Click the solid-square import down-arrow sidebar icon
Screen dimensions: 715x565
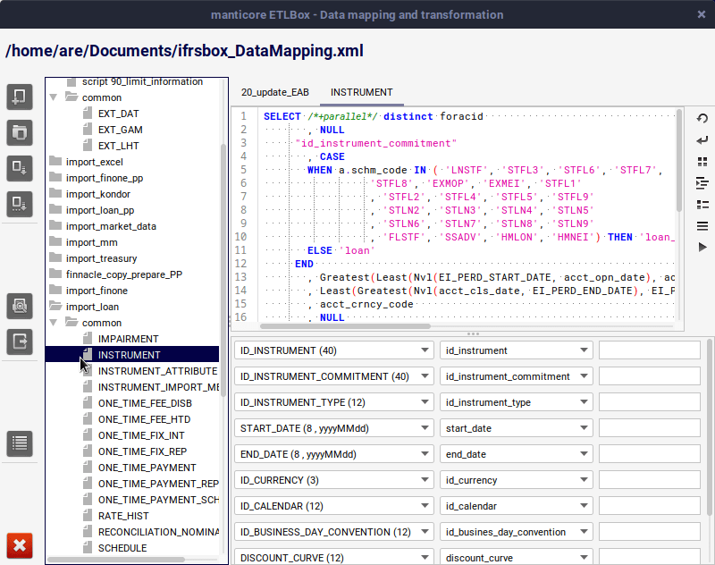coord(20,168)
